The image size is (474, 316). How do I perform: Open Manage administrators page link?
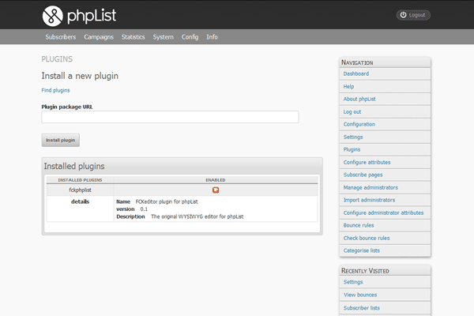coord(371,187)
